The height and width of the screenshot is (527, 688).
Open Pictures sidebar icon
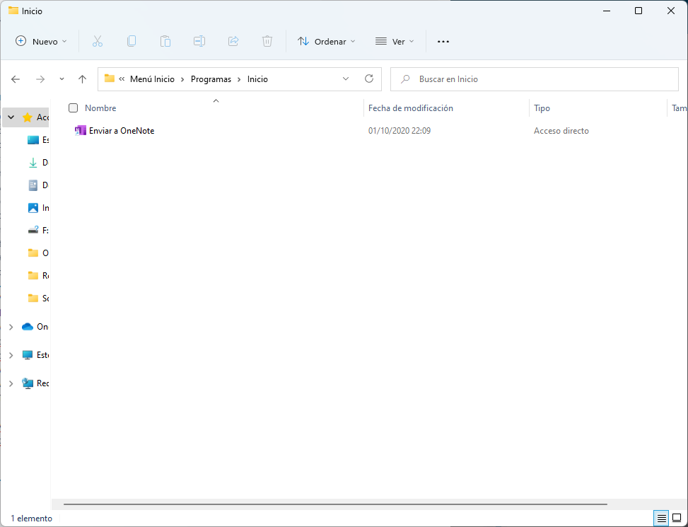click(33, 208)
